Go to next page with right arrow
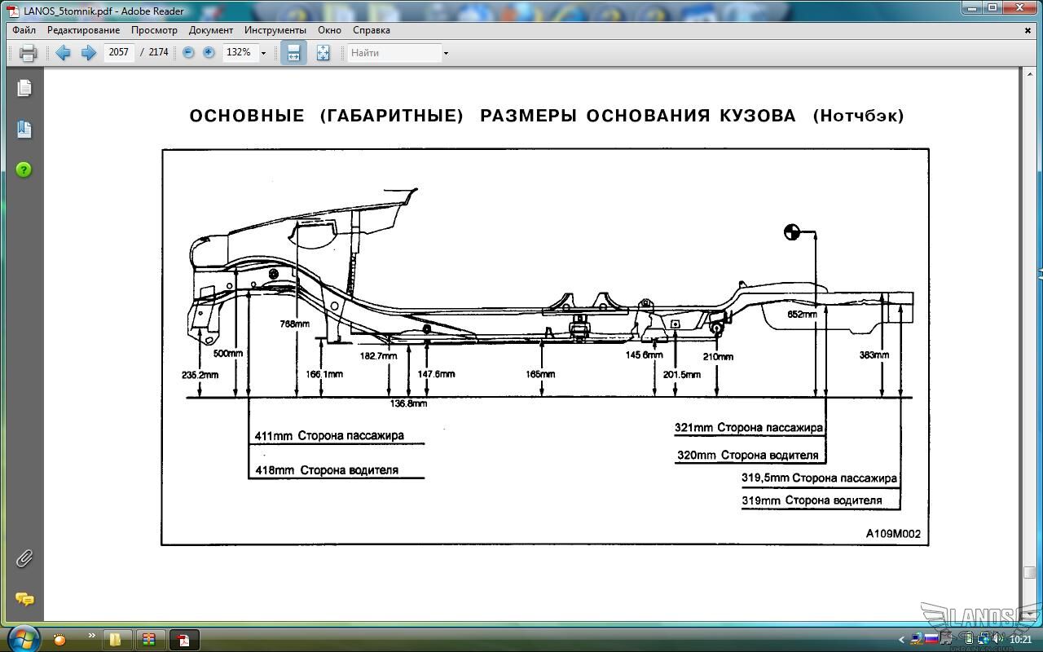The height and width of the screenshot is (652, 1043). tap(89, 53)
